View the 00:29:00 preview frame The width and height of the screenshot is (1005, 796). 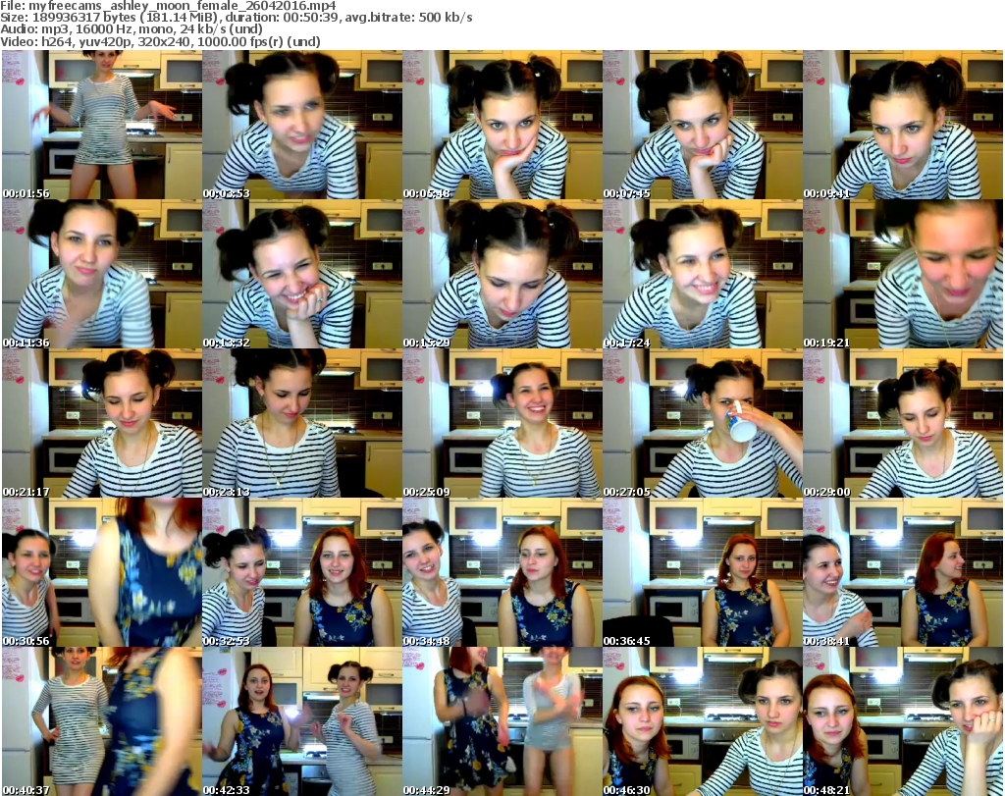pos(903,424)
